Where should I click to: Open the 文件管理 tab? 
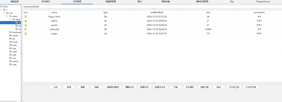(x=77, y=2)
